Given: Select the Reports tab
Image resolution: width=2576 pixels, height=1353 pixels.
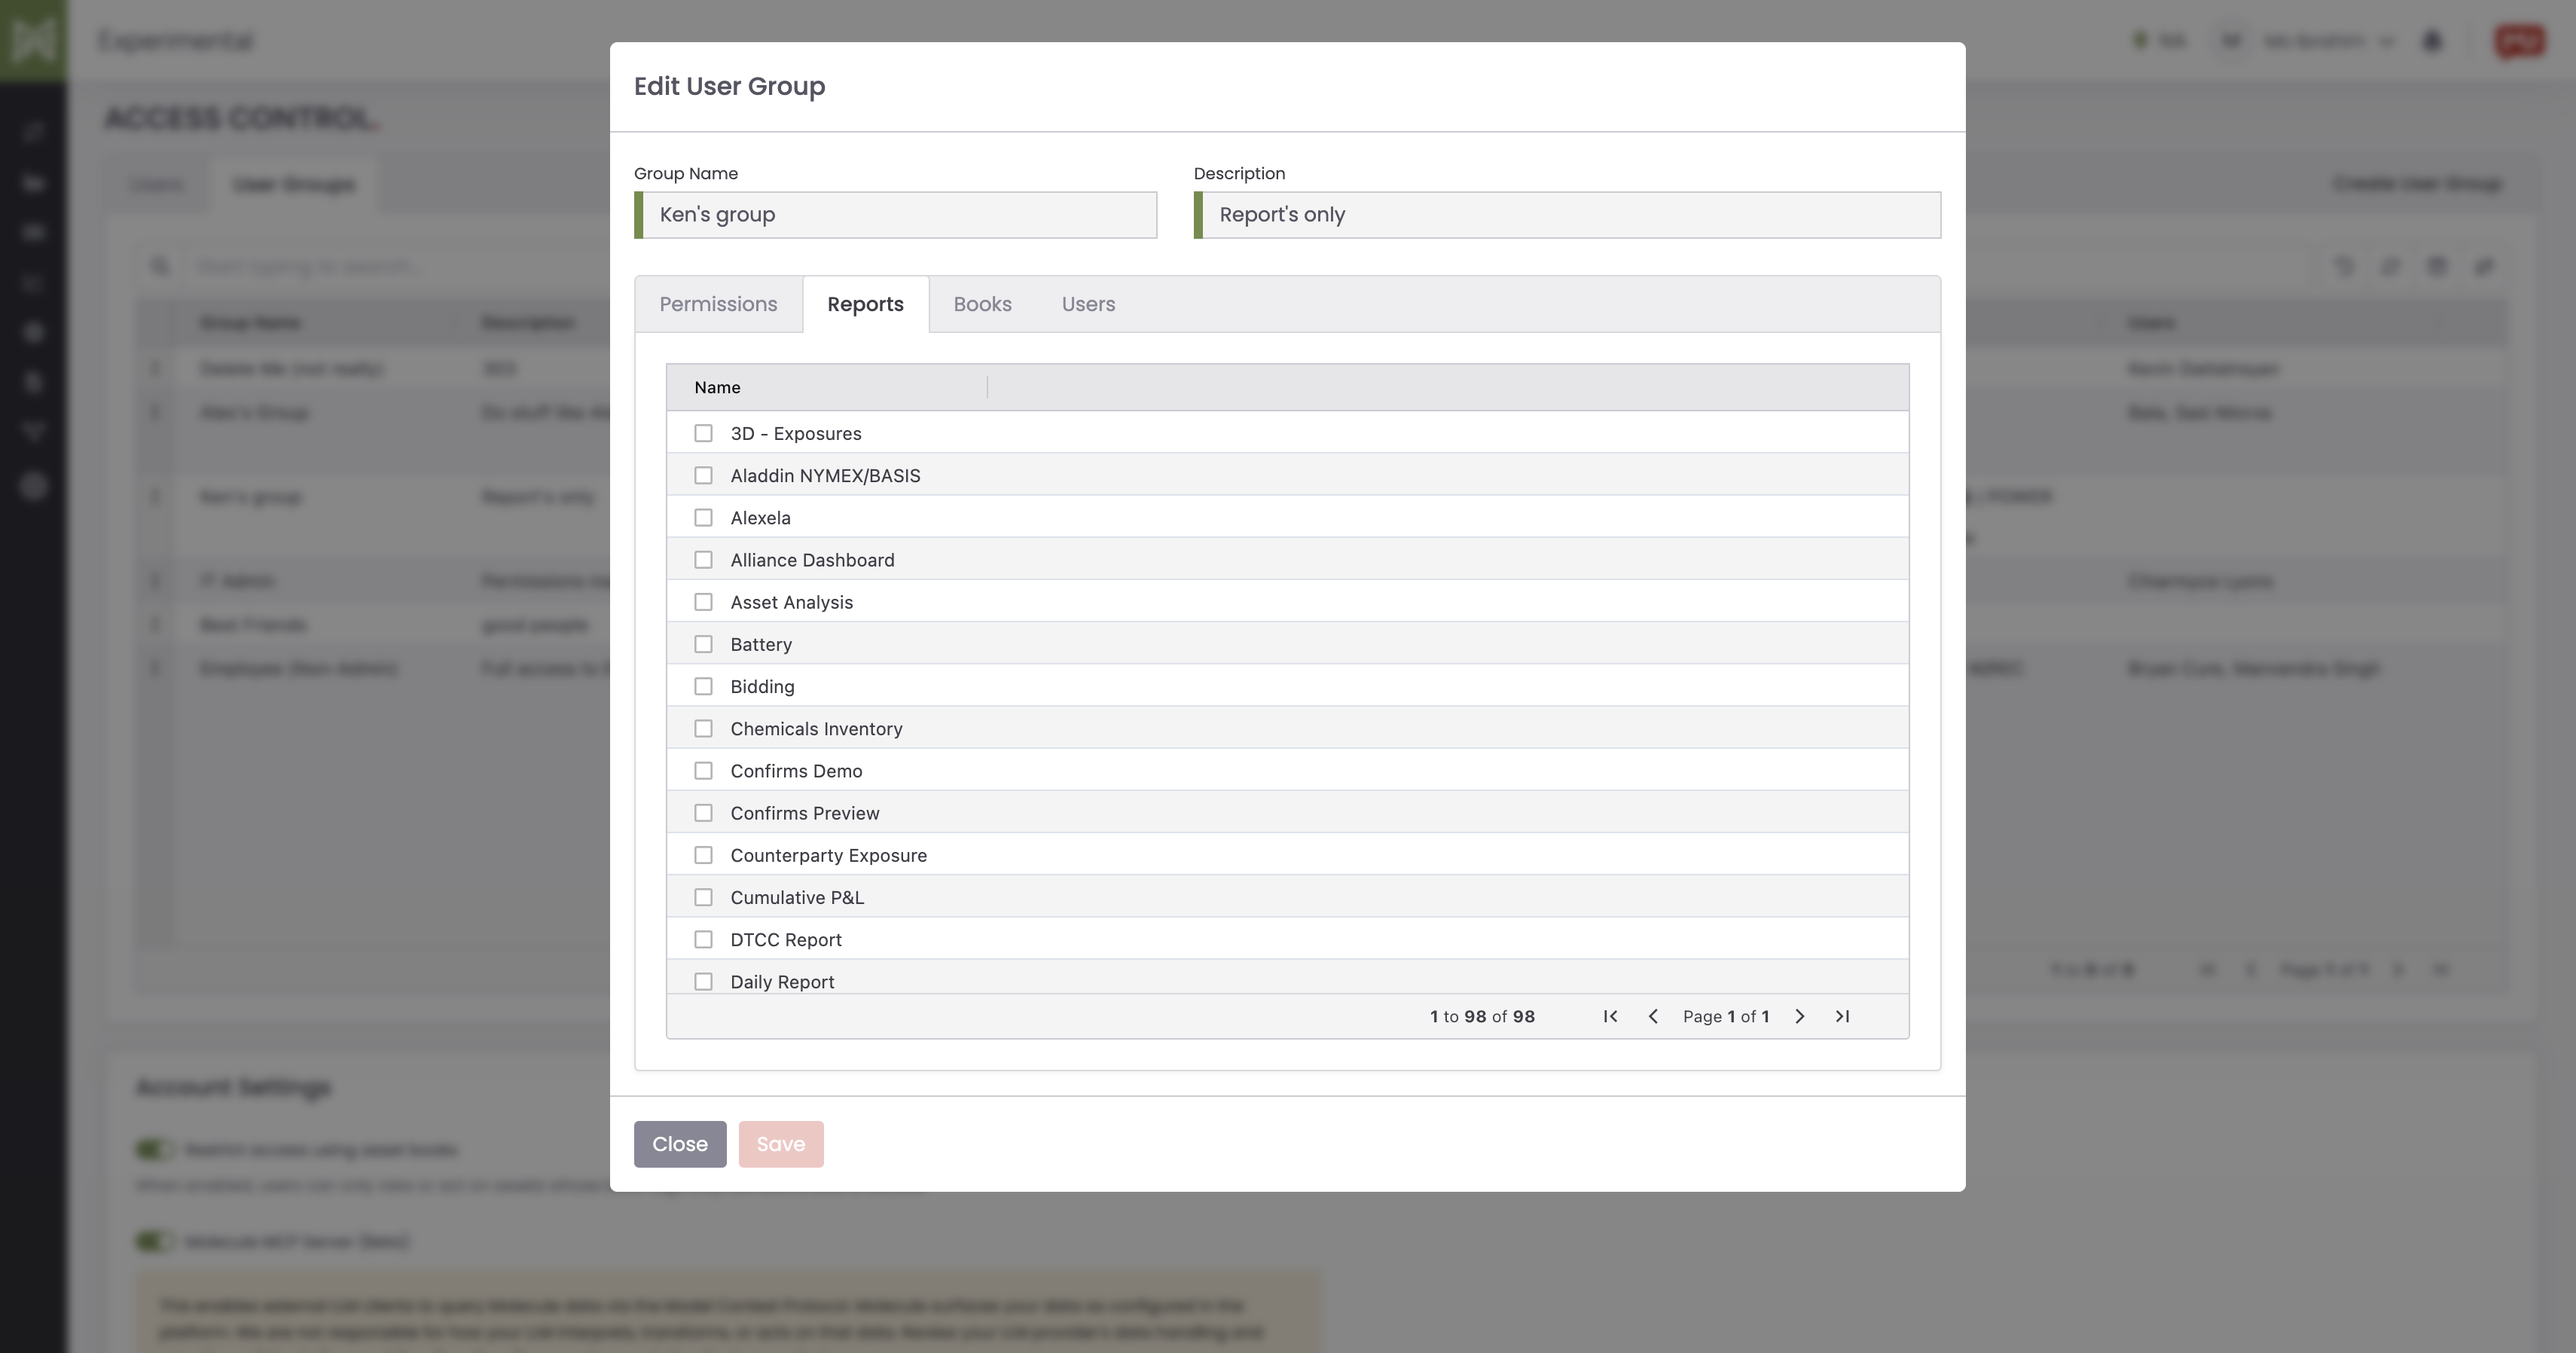Looking at the screenshot, I should tap(865, 304).
